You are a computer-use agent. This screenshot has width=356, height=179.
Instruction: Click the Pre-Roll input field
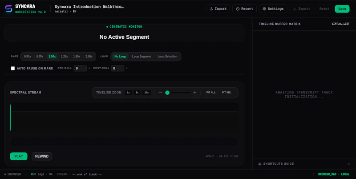(80, 68)
